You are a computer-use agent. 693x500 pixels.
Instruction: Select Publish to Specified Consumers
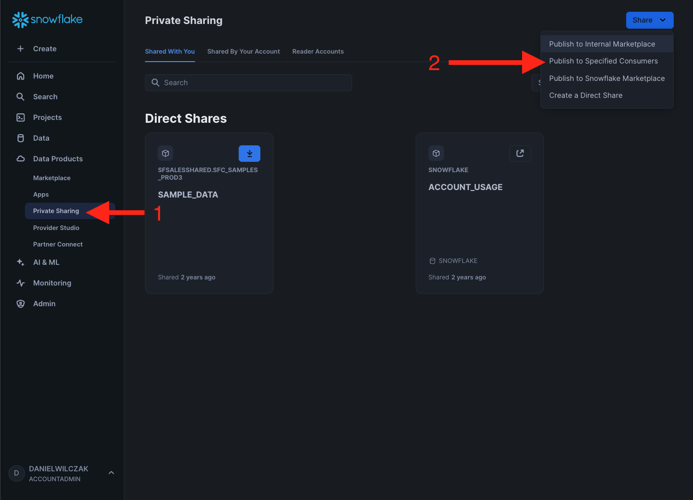[603, 61]
